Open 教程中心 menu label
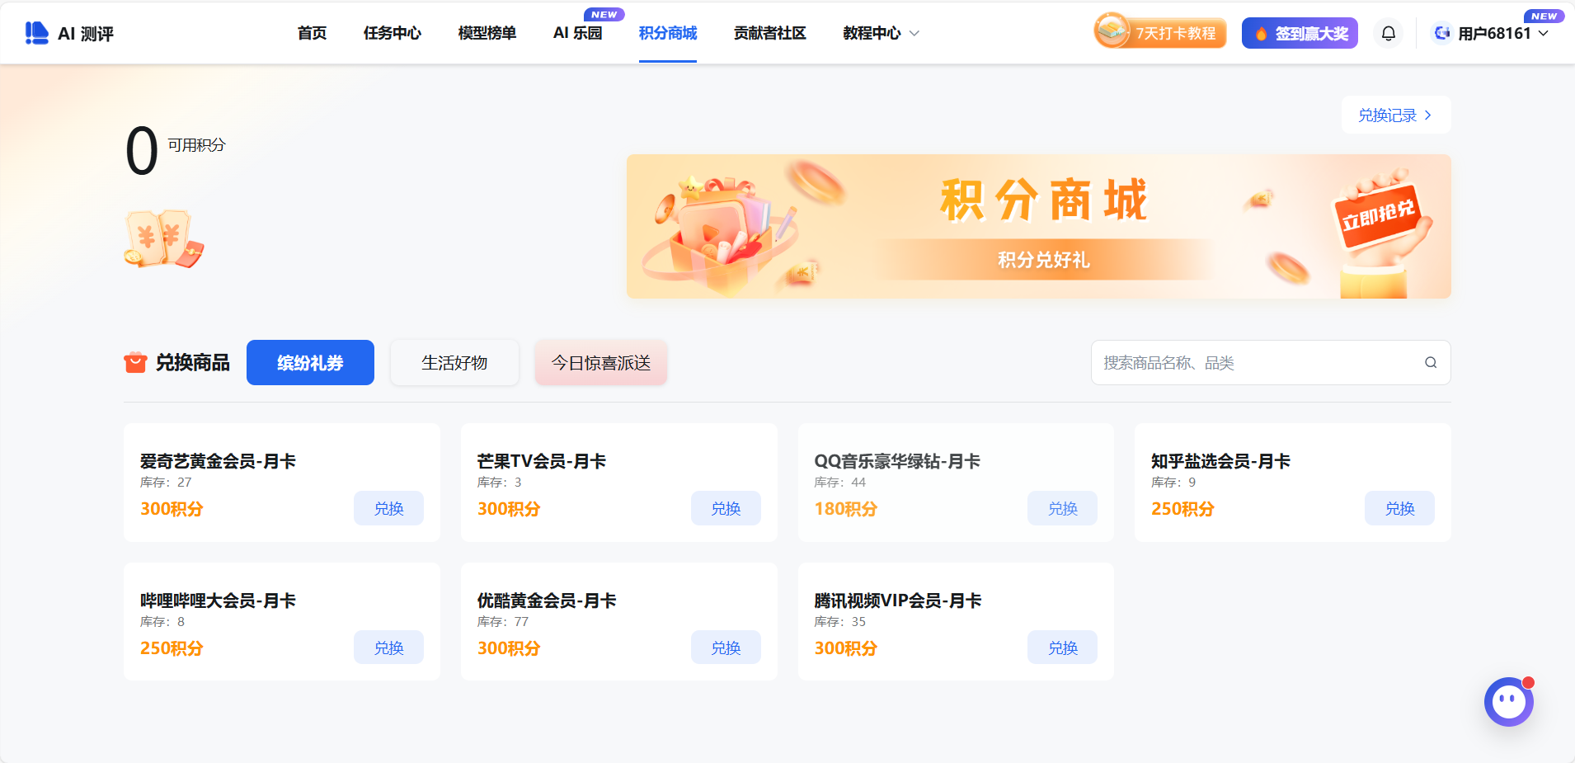Viewport: 1575px width, 763px height. 872,33
